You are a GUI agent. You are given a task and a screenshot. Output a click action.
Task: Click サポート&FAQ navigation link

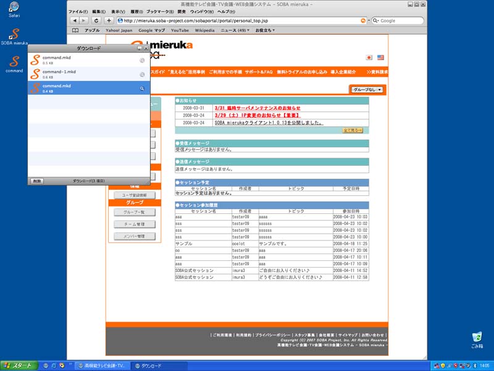point(259,72)
